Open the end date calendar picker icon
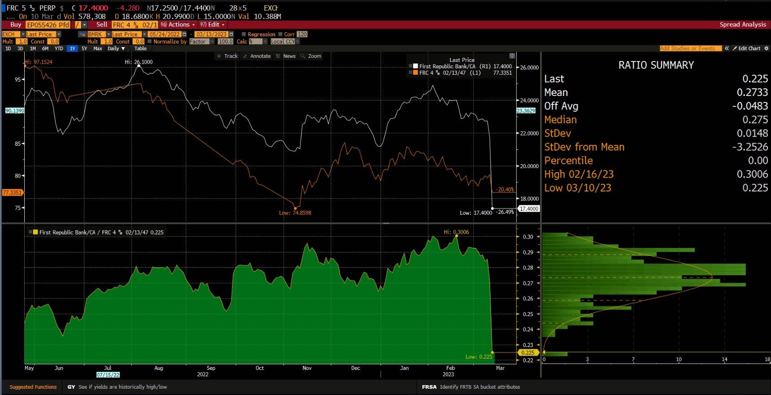 [x=231, y=34]
